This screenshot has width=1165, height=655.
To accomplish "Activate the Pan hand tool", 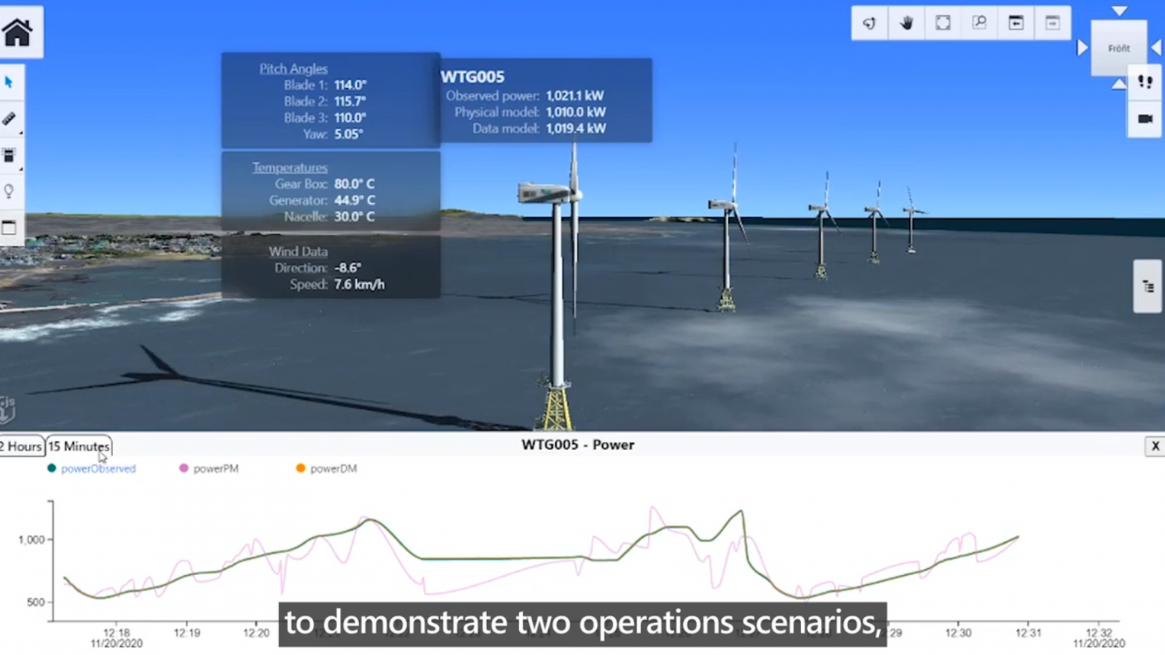I will [907, 23].
